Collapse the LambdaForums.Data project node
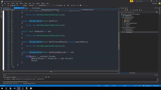Screen dimensions: 161x90 point(121,17)
